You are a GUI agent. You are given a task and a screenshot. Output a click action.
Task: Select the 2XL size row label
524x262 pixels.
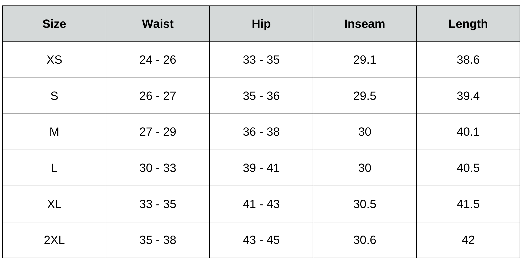click(54, 240)
